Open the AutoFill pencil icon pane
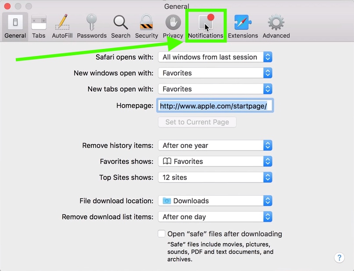The image size is (354, 271). point(62,26)
